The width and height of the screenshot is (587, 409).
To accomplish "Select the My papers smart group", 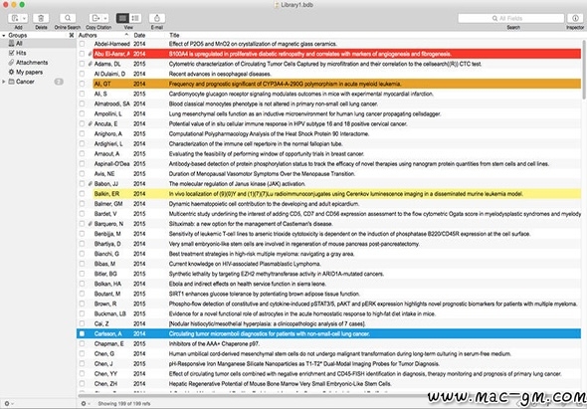I will pyautogui.click(x=38, y=72).
